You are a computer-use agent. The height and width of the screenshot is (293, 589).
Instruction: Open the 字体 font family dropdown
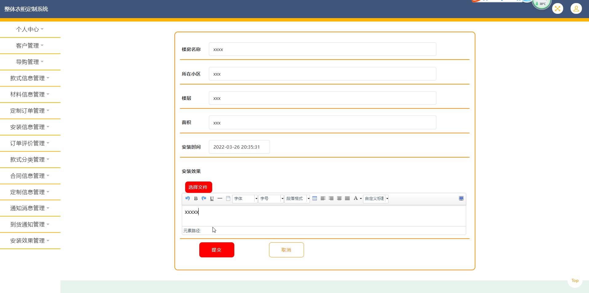point(245,199)
